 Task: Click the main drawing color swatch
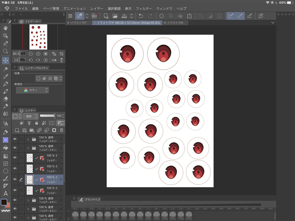[x=4, y=202]
